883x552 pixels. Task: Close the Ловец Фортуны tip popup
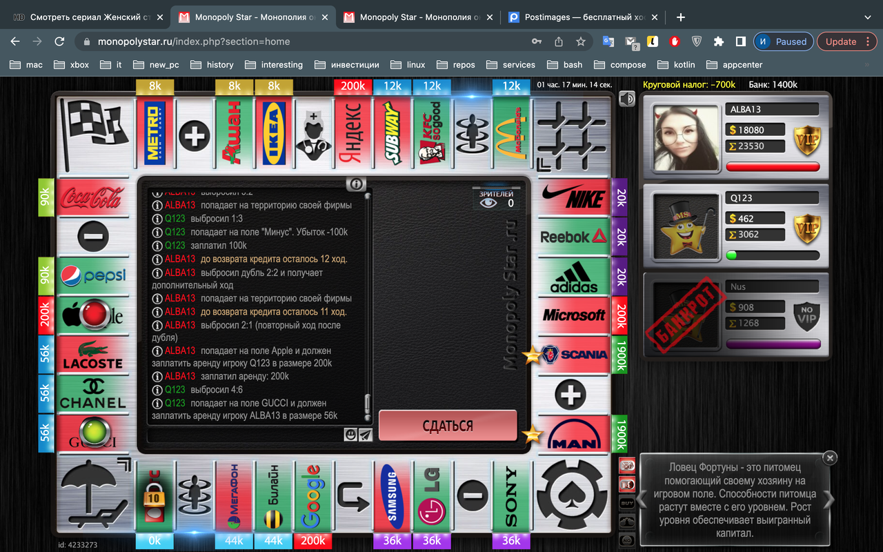click(x=830, y=457)
